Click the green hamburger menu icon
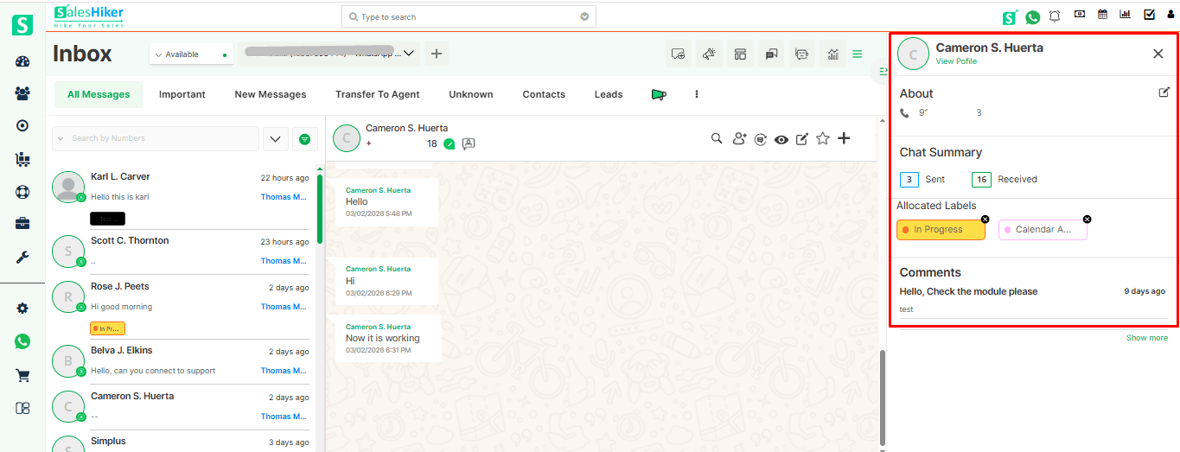This screenshot has width=1180, height=452. [858, 54]
